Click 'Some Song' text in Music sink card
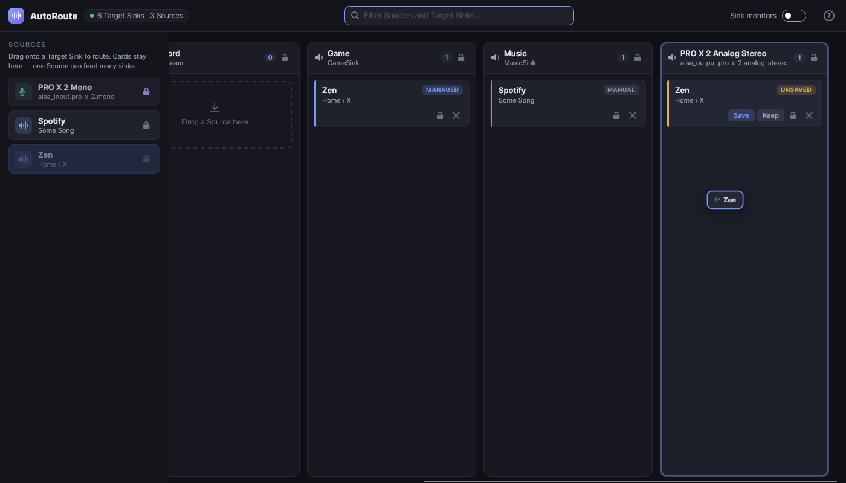 tap(517, 100)
